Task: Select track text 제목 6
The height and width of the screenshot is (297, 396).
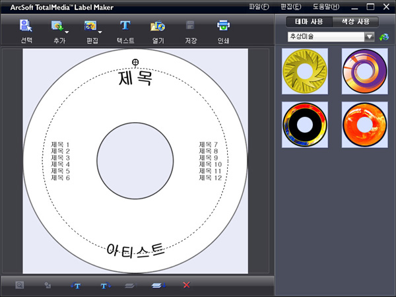Action: [60, 178]
